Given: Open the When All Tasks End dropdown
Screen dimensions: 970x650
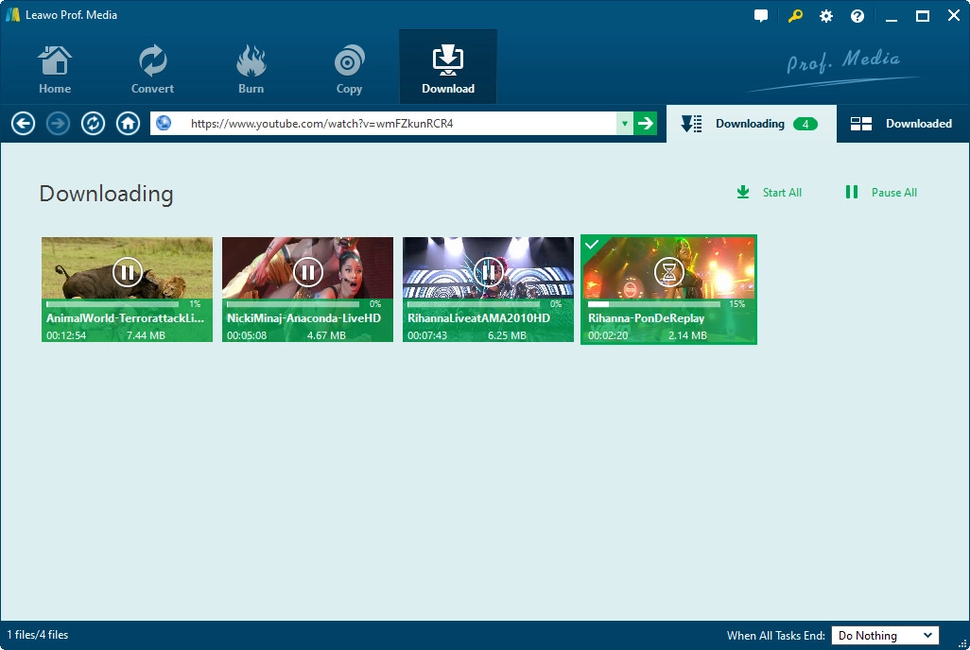Looking at the screenshot, I should click(x=884, y=636).
